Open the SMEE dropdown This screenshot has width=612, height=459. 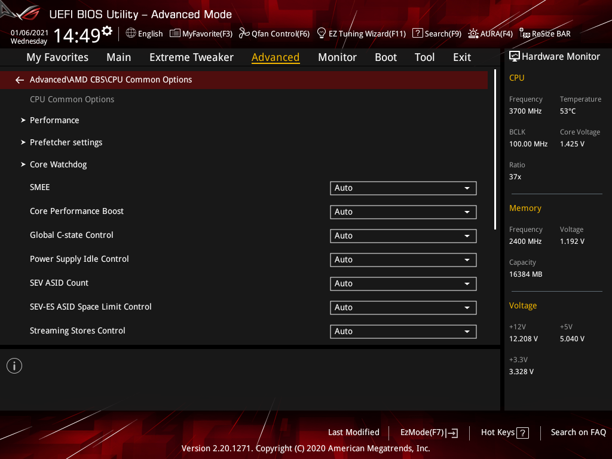tap(403, 188)
